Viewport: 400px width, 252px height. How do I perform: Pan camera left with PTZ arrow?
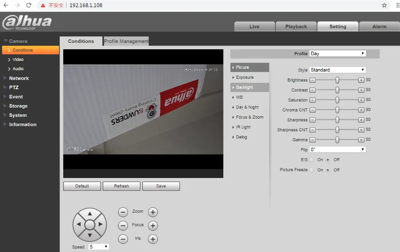(79, 224)
